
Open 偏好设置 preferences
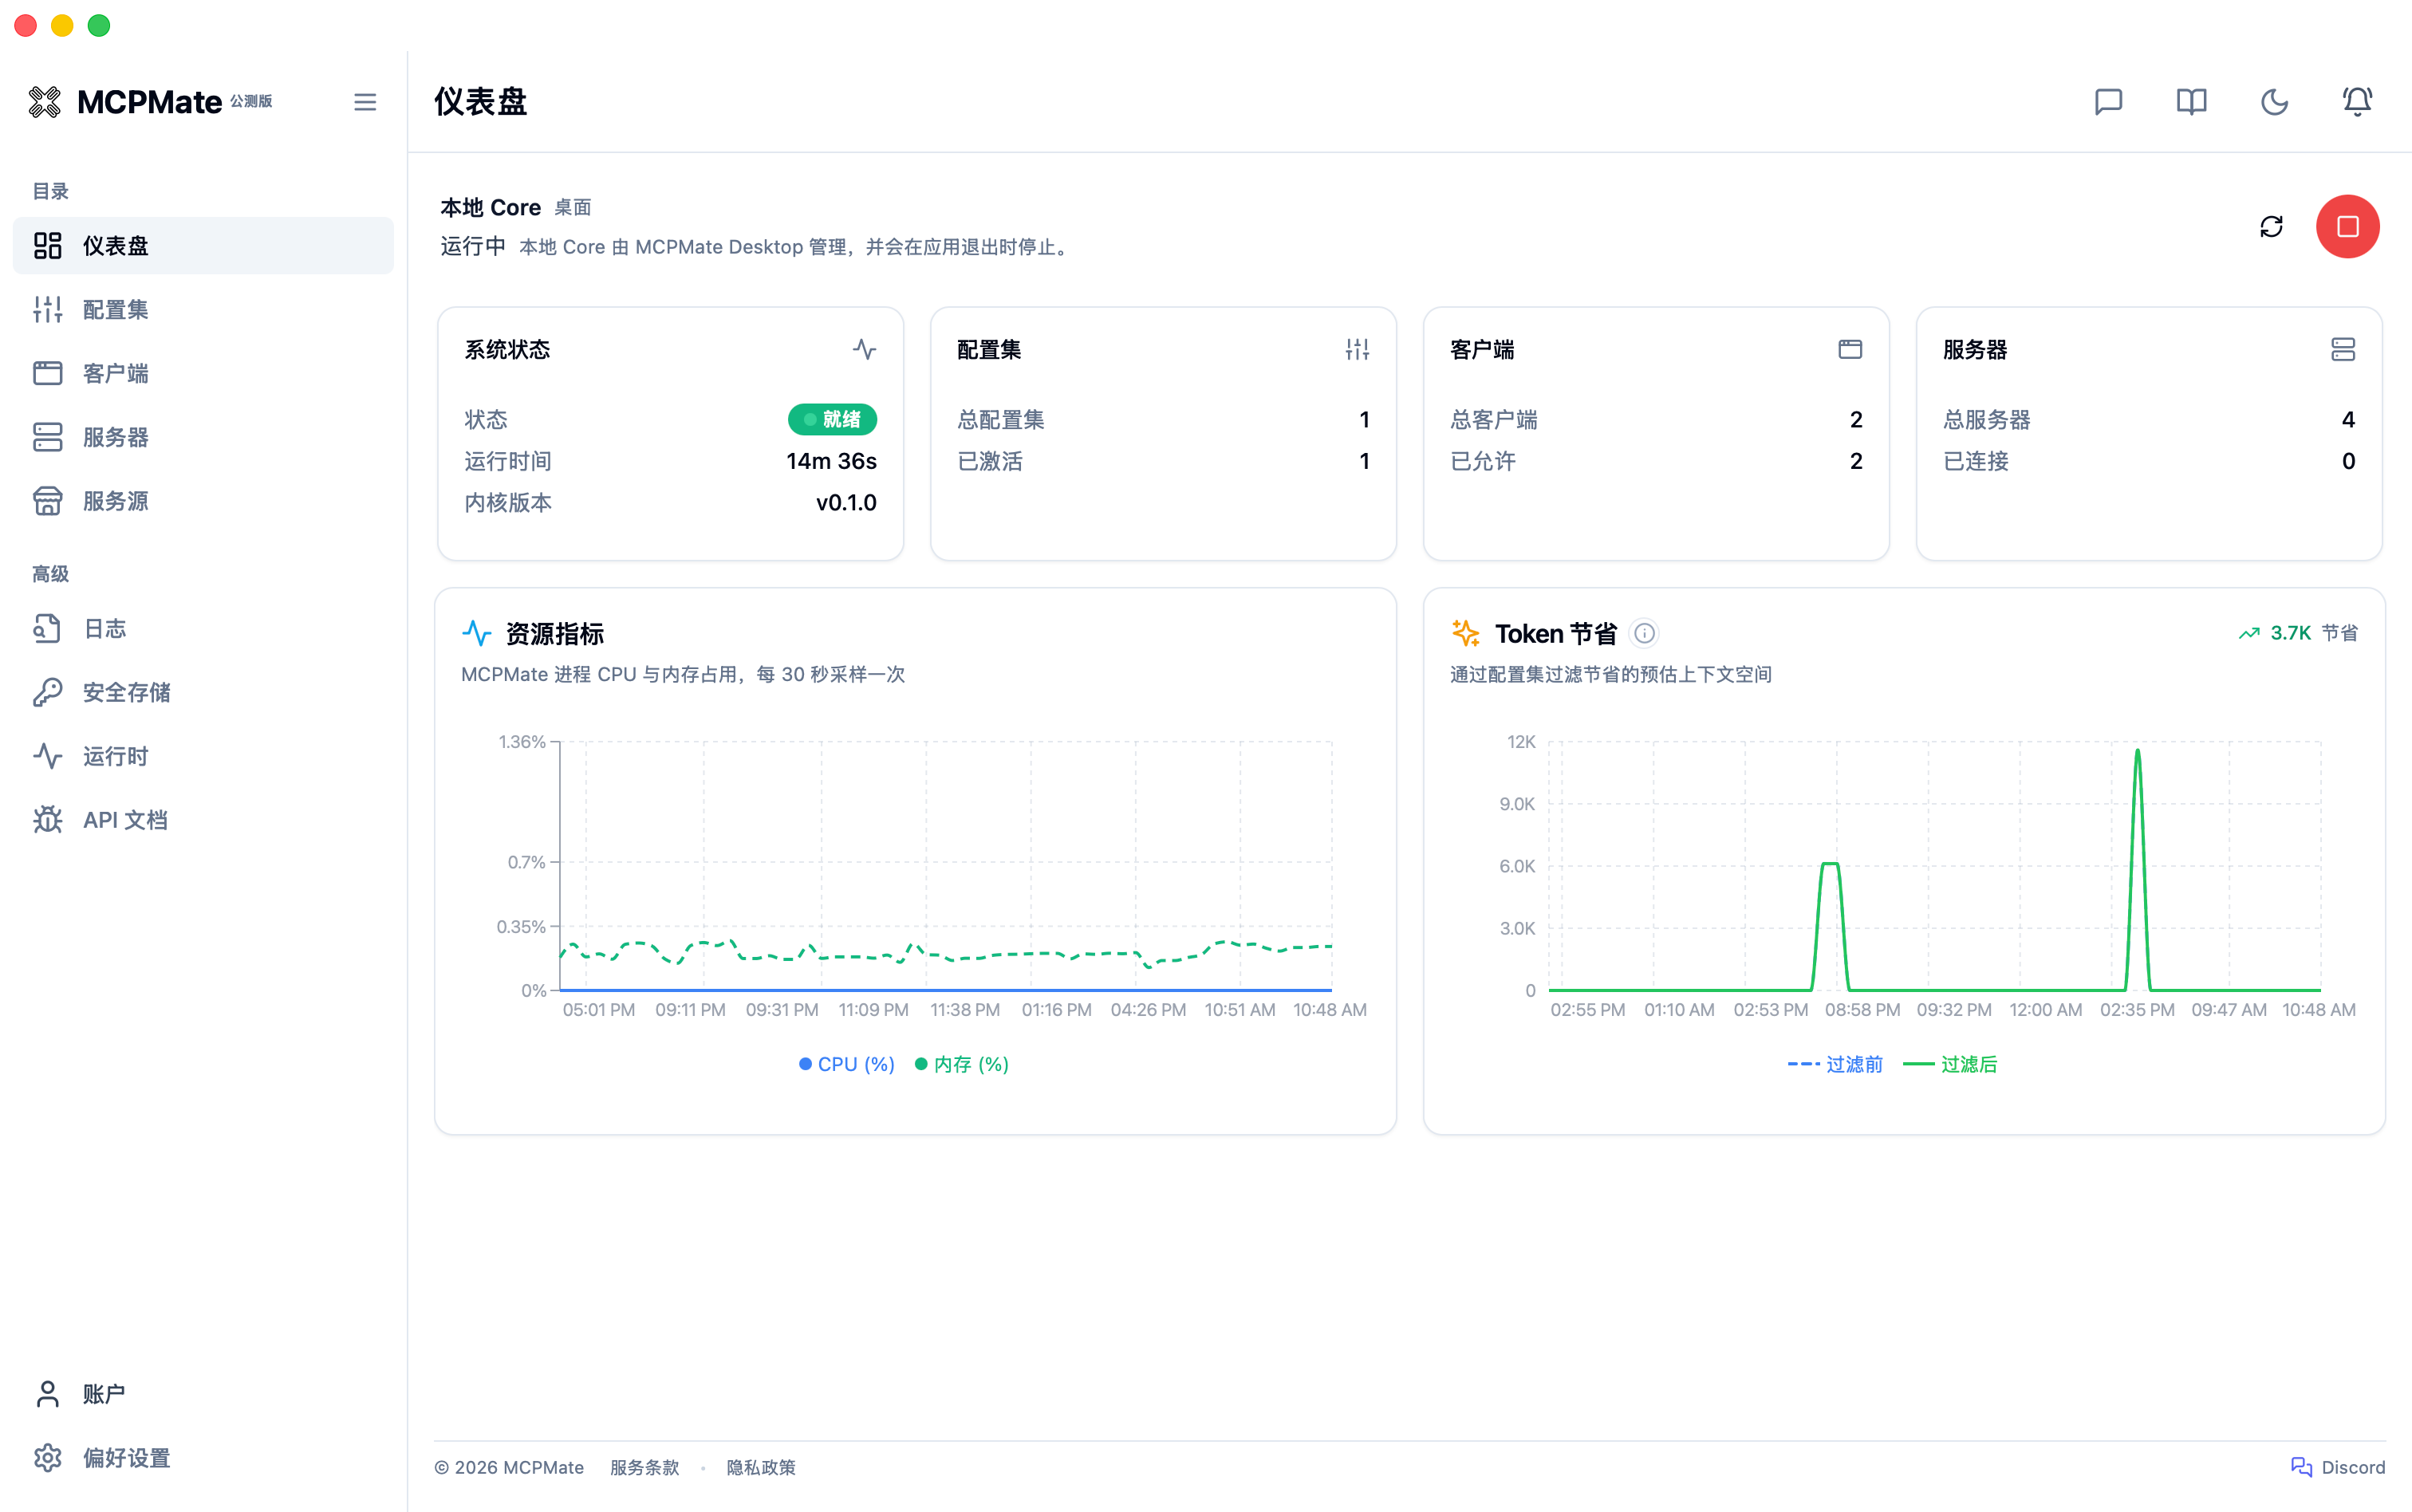[203, 1458]
